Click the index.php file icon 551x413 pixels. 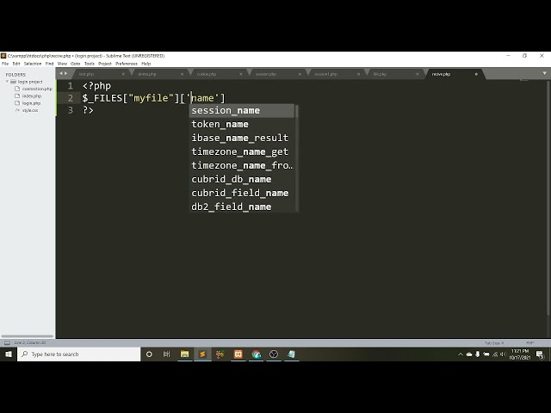tap(17, 96)
